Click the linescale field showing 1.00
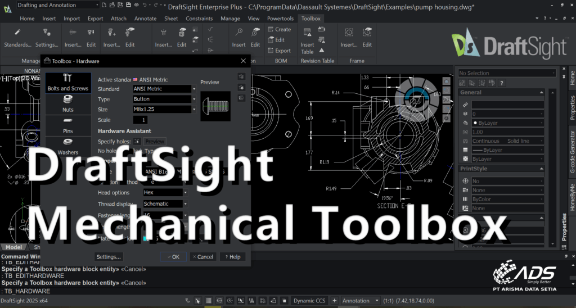The height and width of the screenshot is (308, 576). tap(508, 132)
